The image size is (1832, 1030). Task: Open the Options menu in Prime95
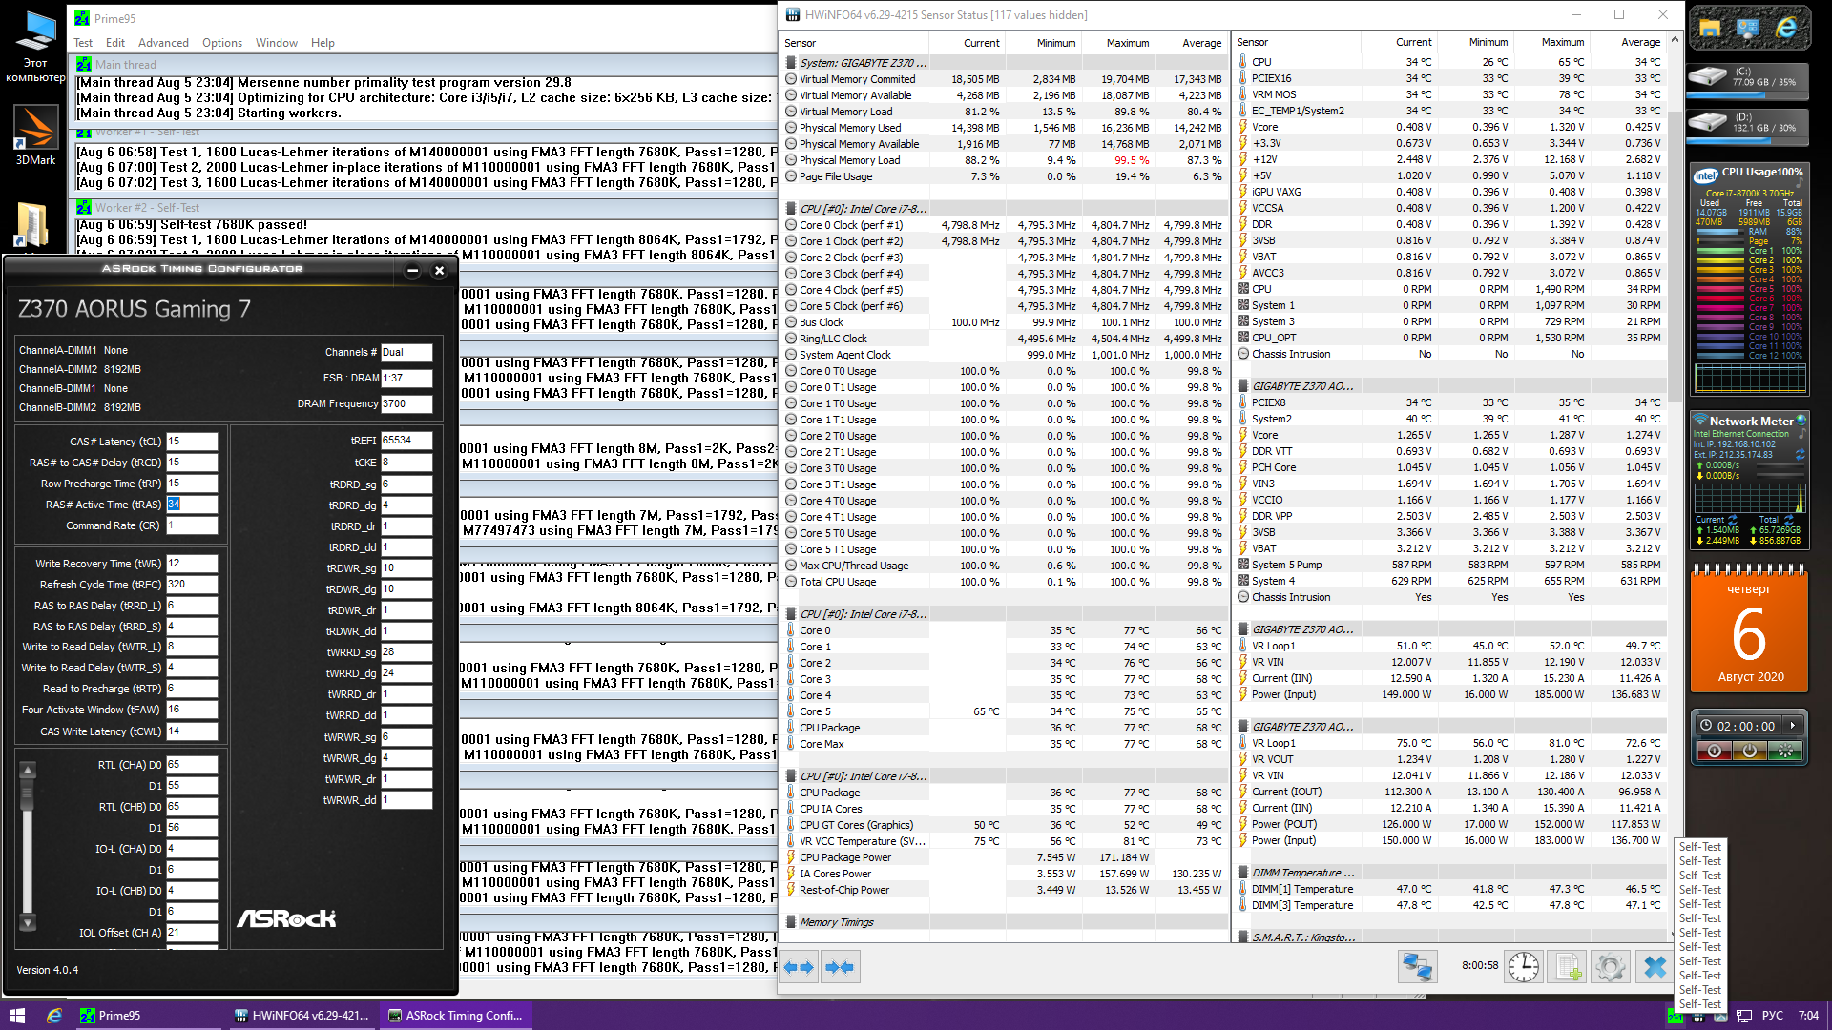(221, 43)
